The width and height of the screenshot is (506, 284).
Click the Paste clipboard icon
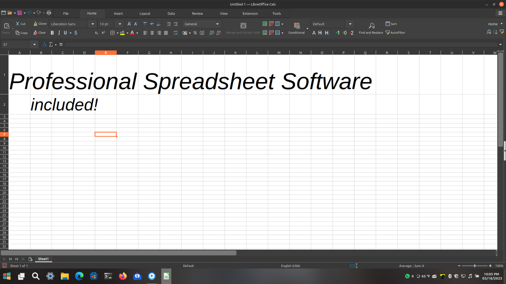click(x=6, y=26)
